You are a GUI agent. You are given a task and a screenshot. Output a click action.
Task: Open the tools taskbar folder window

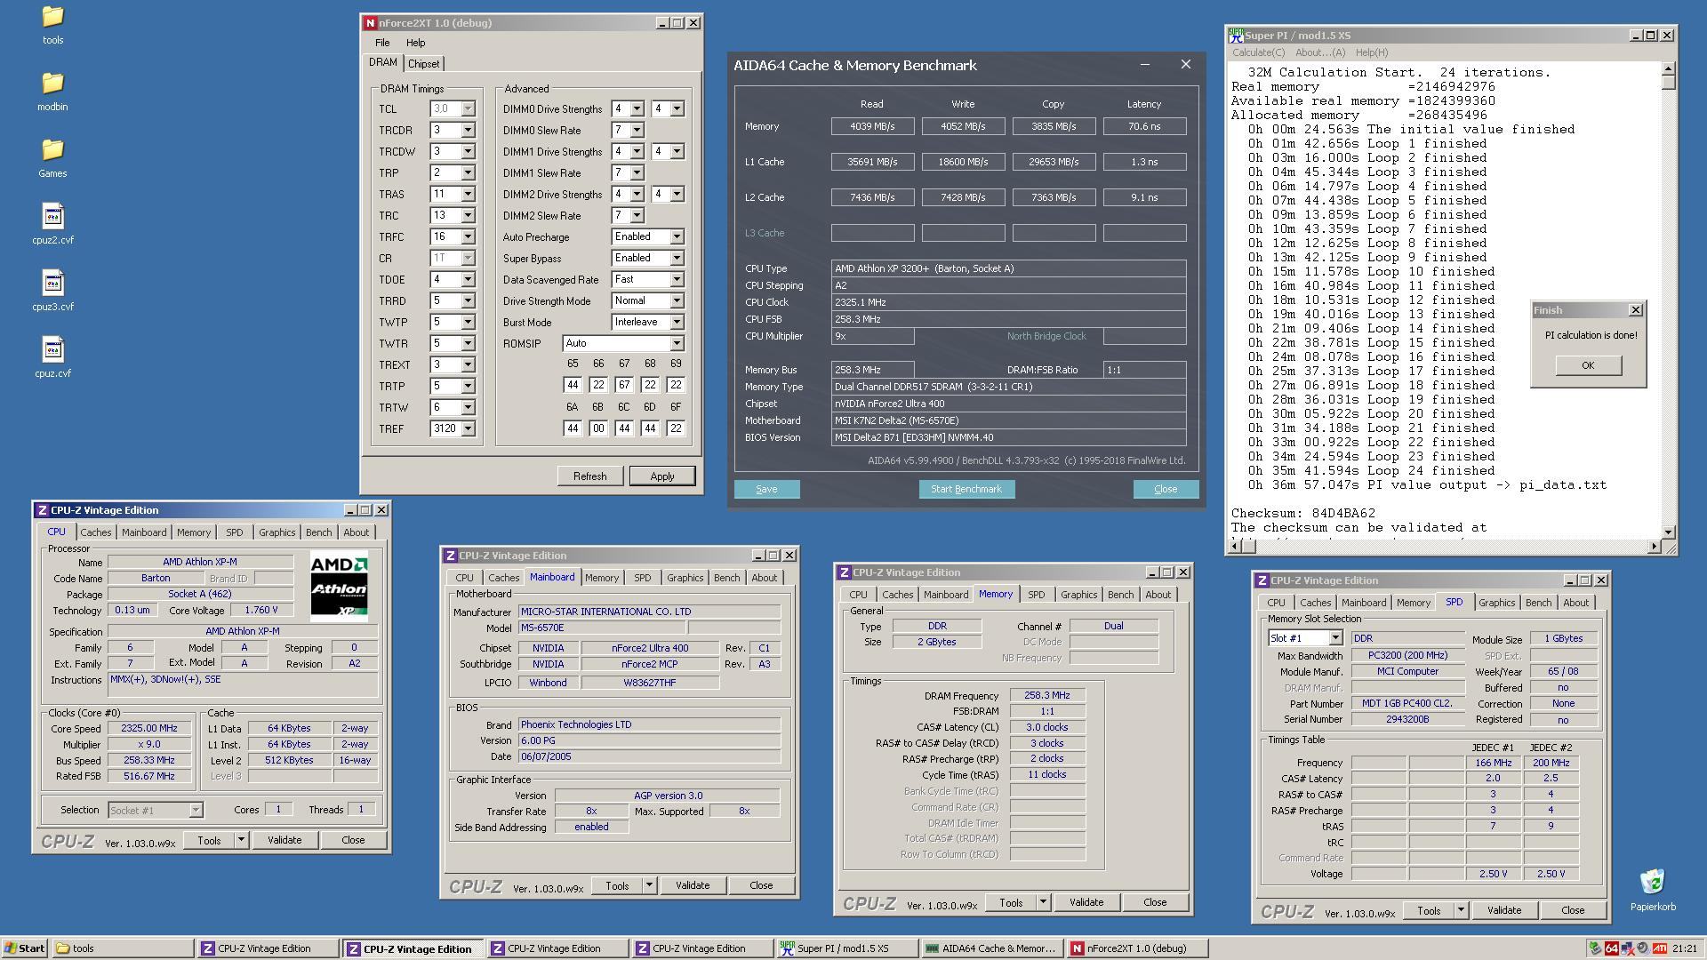coord(123,948)
